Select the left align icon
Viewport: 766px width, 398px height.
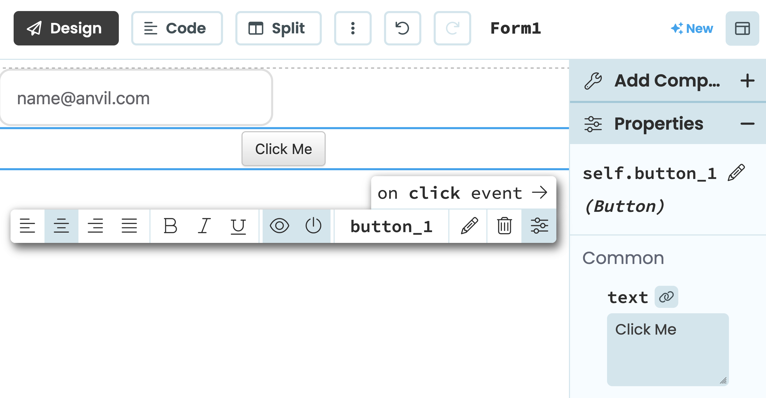28,225
